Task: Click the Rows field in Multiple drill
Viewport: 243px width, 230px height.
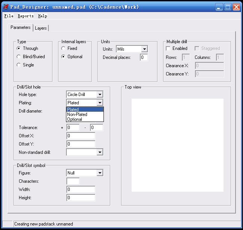Action: coord(186,57)
